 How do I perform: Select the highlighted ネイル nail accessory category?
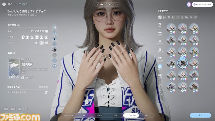160,67
